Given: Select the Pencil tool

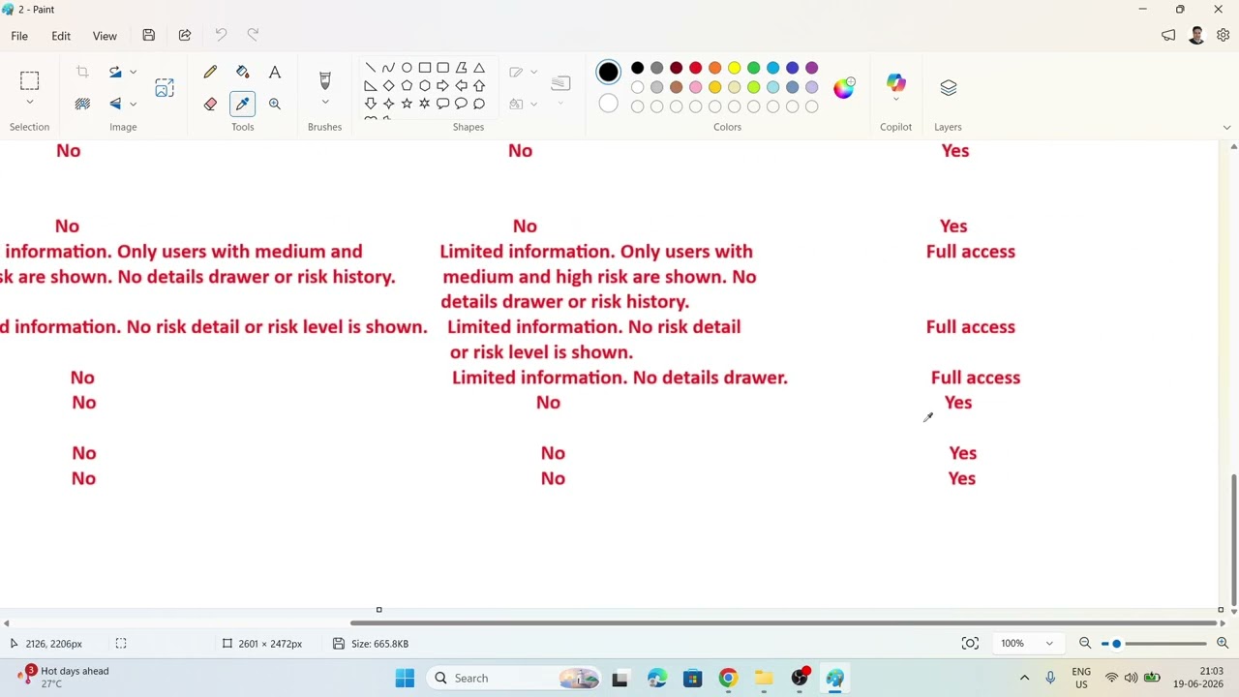Looking at the screenshot, I should coord(210,73).
